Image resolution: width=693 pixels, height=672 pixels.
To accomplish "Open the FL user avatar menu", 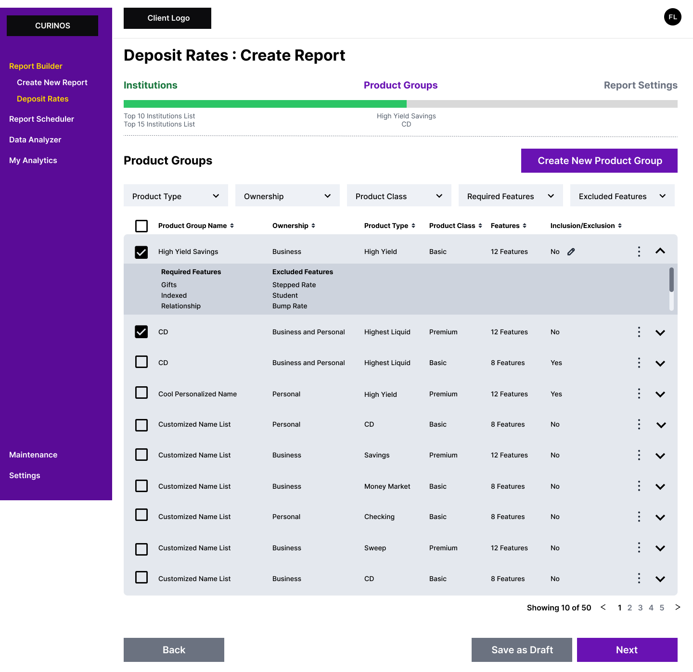I will pos(672,17).
